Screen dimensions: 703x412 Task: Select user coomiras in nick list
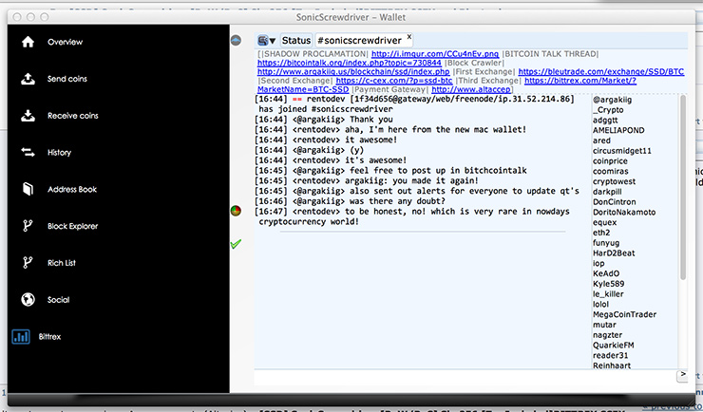(611, 171)
